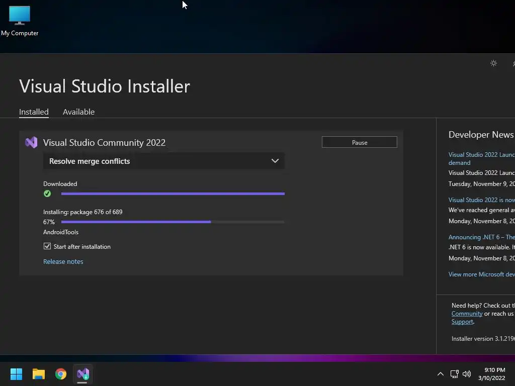This screenshot has width=515, height=386.
Task: Open the network status tray icon
Action: tap(454, 374)
